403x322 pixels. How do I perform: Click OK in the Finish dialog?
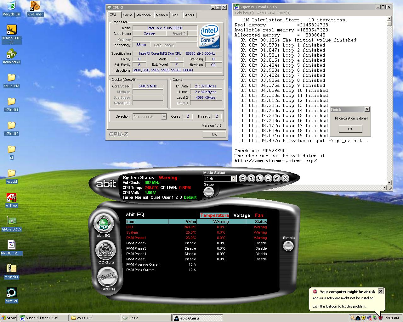350,129
